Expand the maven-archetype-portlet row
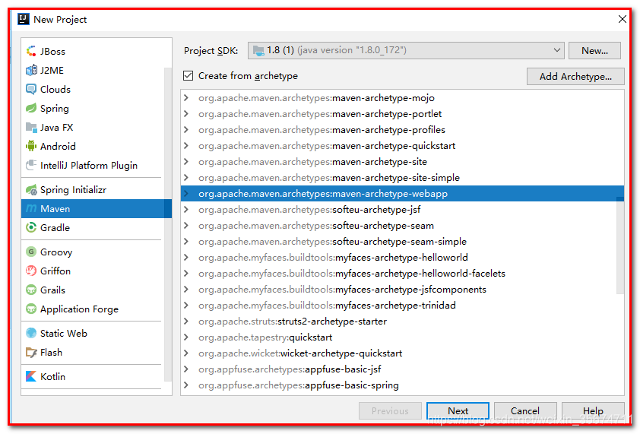 pyautogui.click(x=186, y=114)
